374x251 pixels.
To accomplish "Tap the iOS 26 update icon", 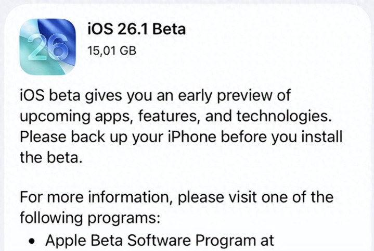I will click(x=48, y=47).
